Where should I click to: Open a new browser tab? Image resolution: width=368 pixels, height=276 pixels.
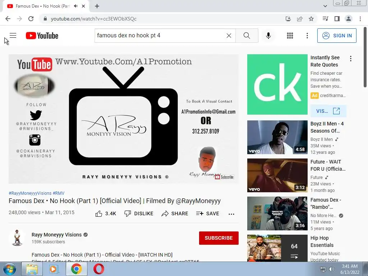click(97, 6)
